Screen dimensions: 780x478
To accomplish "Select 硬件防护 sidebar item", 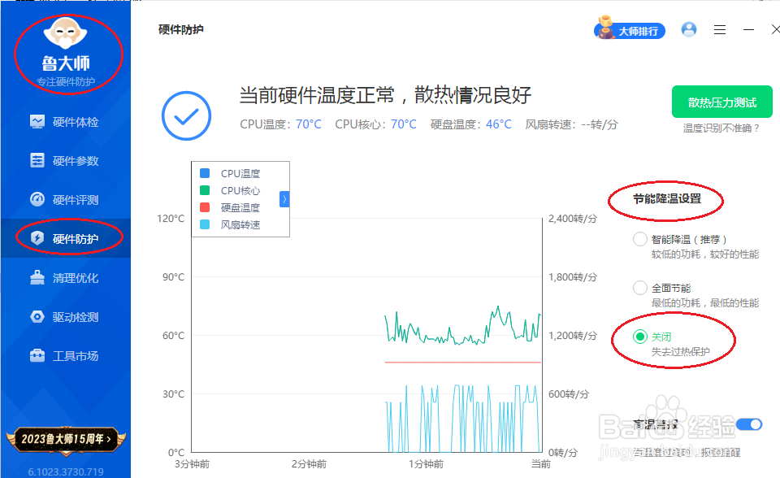I will coord(65,238).
